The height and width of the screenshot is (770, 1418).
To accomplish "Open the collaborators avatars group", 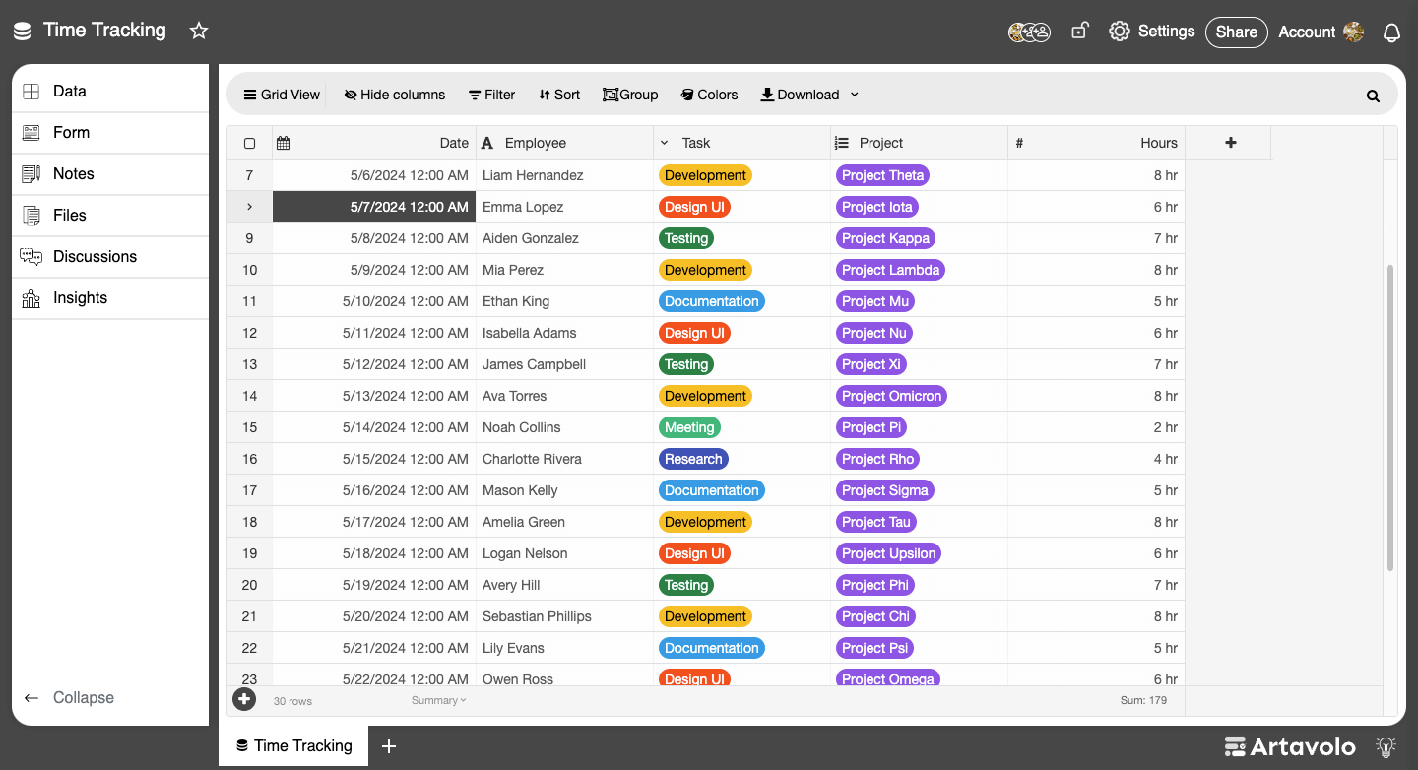I will click(1029, 32).
